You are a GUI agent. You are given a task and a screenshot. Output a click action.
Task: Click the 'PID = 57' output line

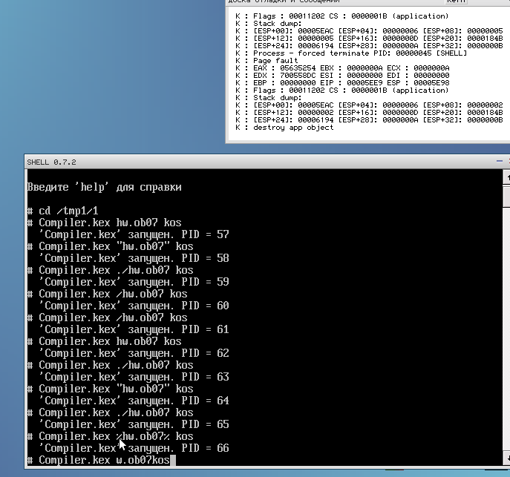point(134,234)
